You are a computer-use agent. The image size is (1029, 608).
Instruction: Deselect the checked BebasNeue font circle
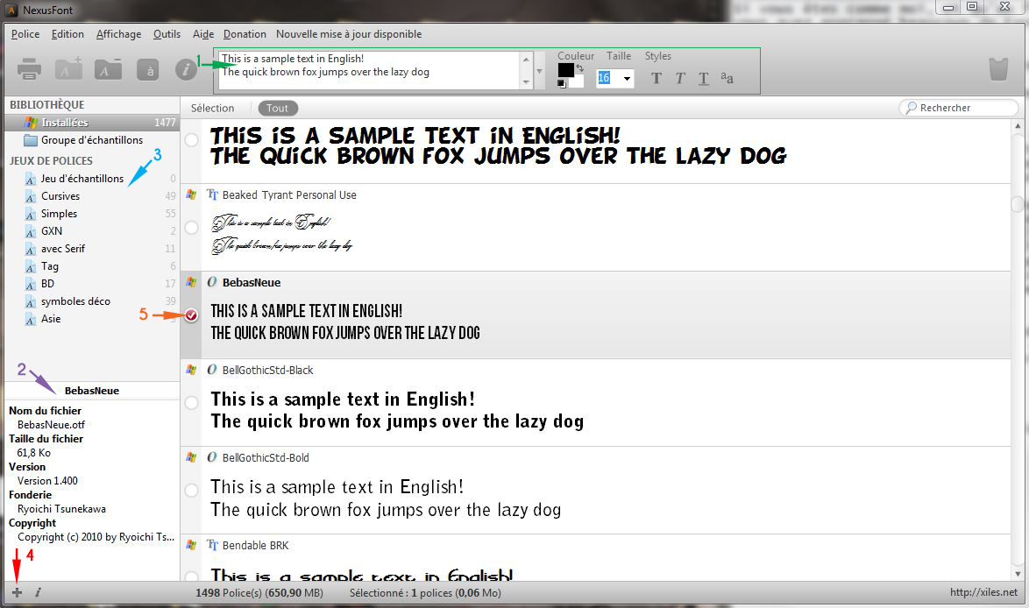[191, 315]
